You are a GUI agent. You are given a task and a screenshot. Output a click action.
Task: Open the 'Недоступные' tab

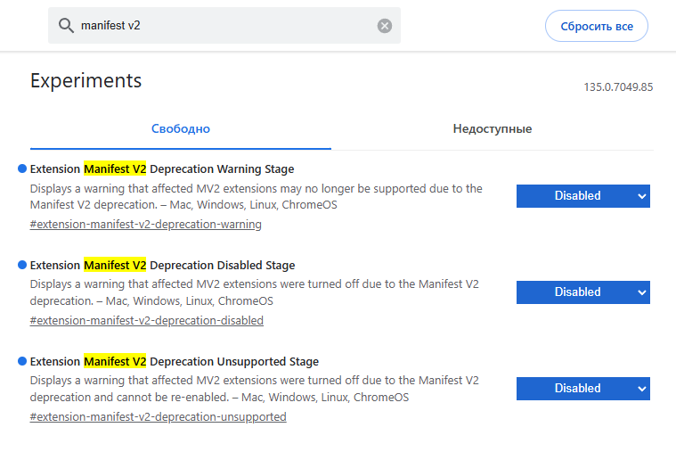[492, 129]
